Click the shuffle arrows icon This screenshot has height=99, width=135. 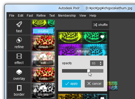[95, 25]
